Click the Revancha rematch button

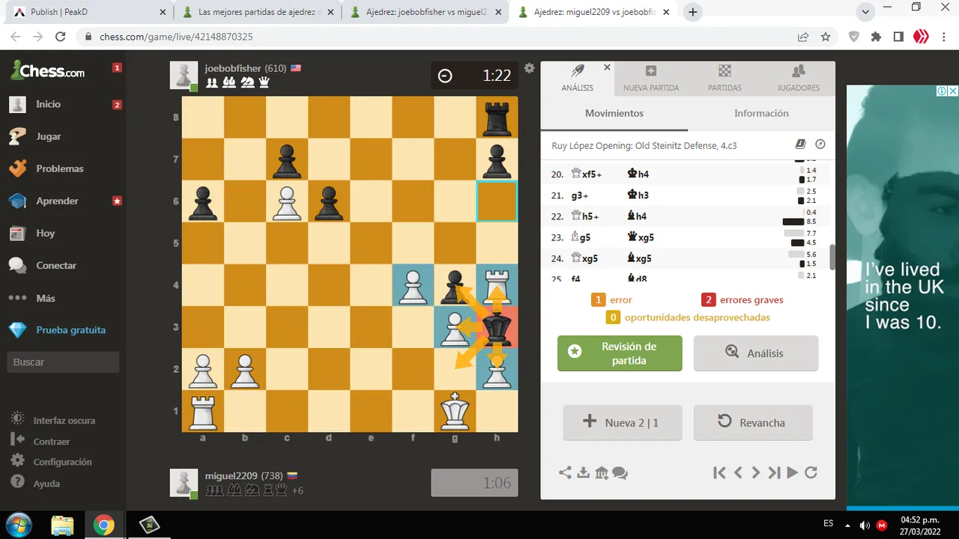click(753, 423)
